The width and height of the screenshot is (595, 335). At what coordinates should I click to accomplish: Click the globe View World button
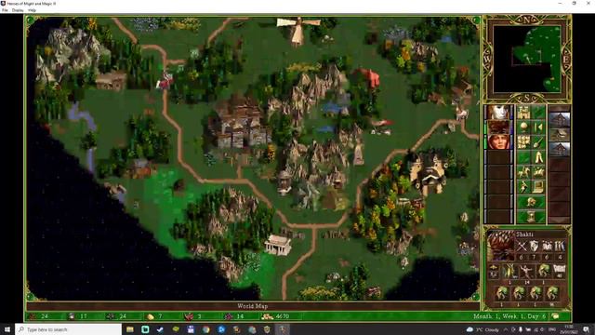click(x=523, y=127)
